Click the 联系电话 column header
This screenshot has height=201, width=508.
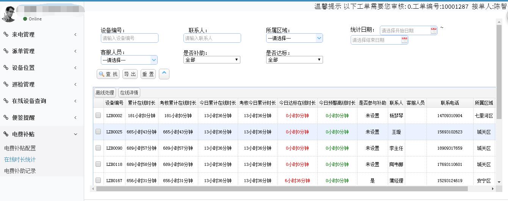[x=450, y=103]
